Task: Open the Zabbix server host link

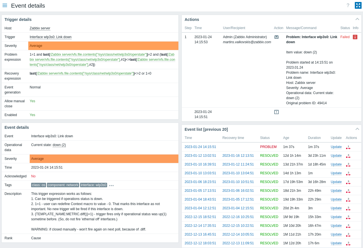Action: click(40, 28)
